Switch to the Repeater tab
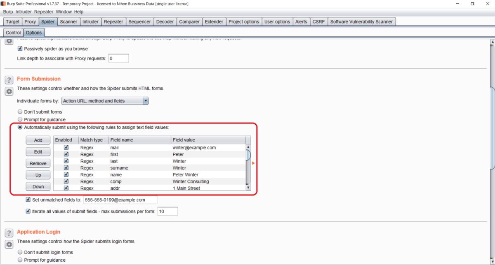Image resolution: width=495 pixels, height=265 pixels. click(113, 22)
